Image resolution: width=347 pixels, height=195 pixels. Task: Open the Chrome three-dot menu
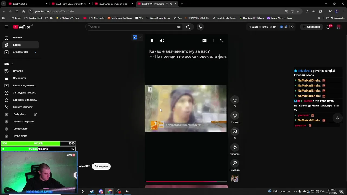(x=343, y=11)
